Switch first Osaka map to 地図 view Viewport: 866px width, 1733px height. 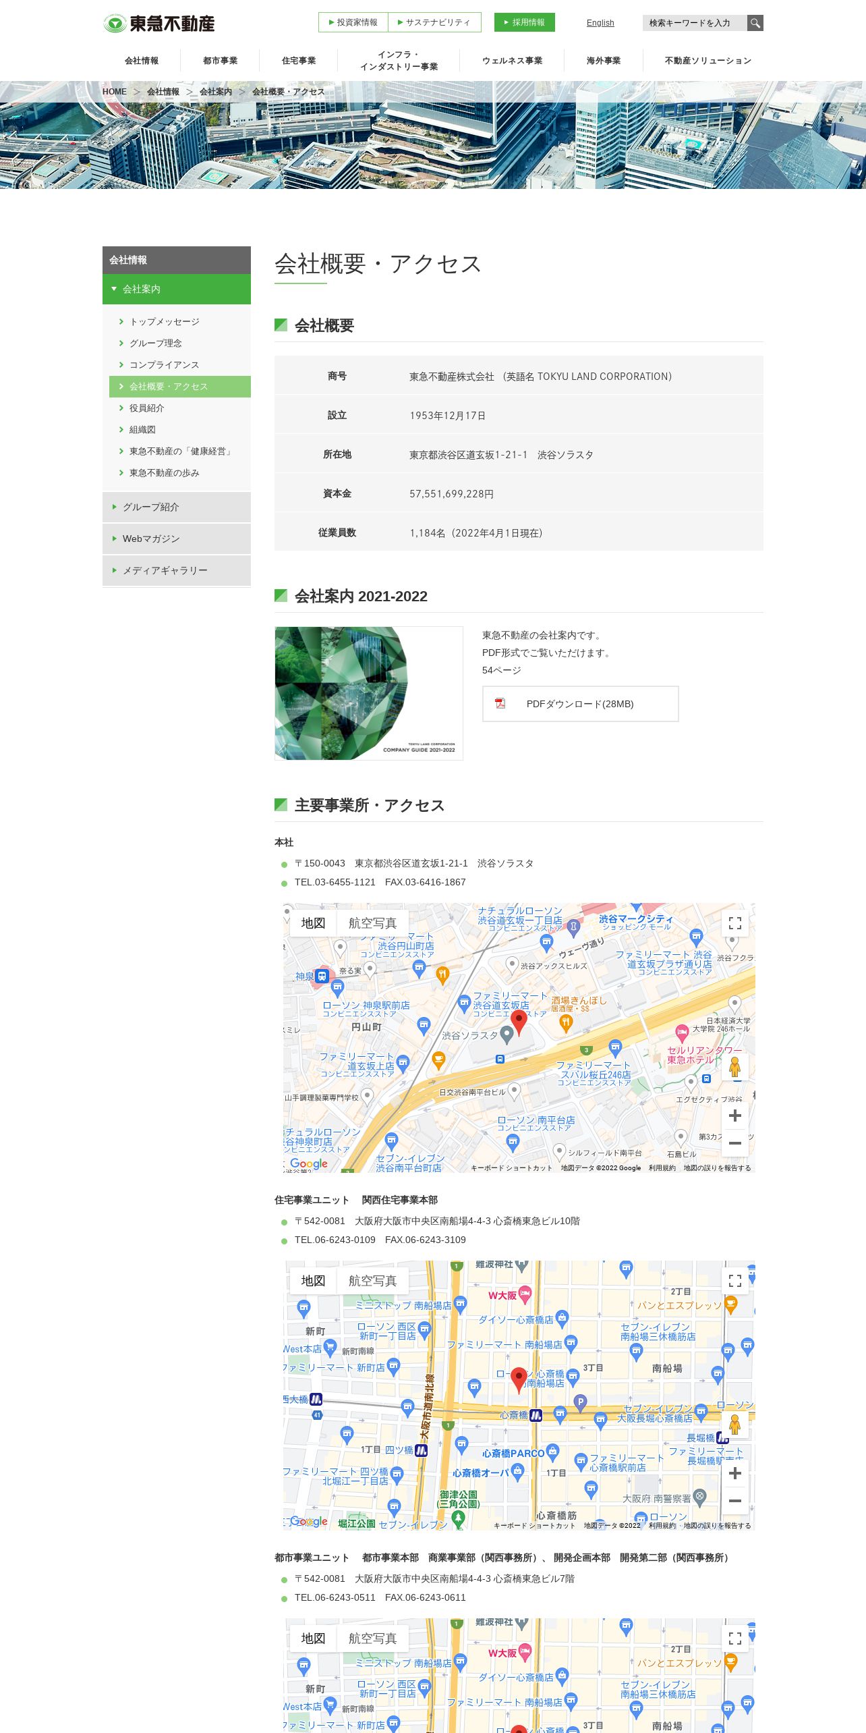pos(313,1281)
